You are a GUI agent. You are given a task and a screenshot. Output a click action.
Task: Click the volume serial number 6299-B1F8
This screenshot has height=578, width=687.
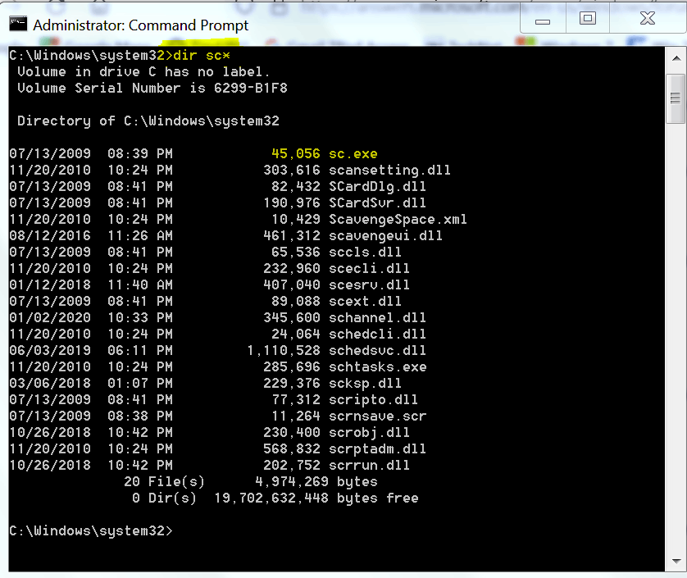pyautogui.click(x=251, y=88)
